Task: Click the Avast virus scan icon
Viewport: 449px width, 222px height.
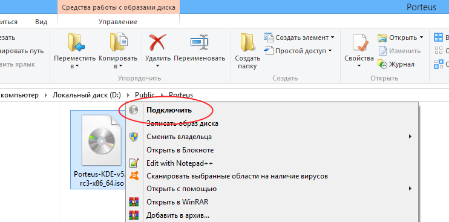Action: pos(134,175)
